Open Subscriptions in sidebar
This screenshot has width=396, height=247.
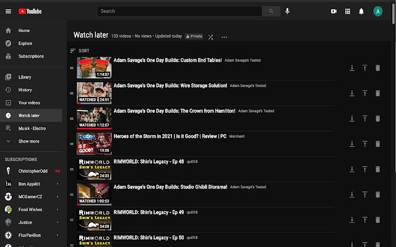[x=31, y=56]
